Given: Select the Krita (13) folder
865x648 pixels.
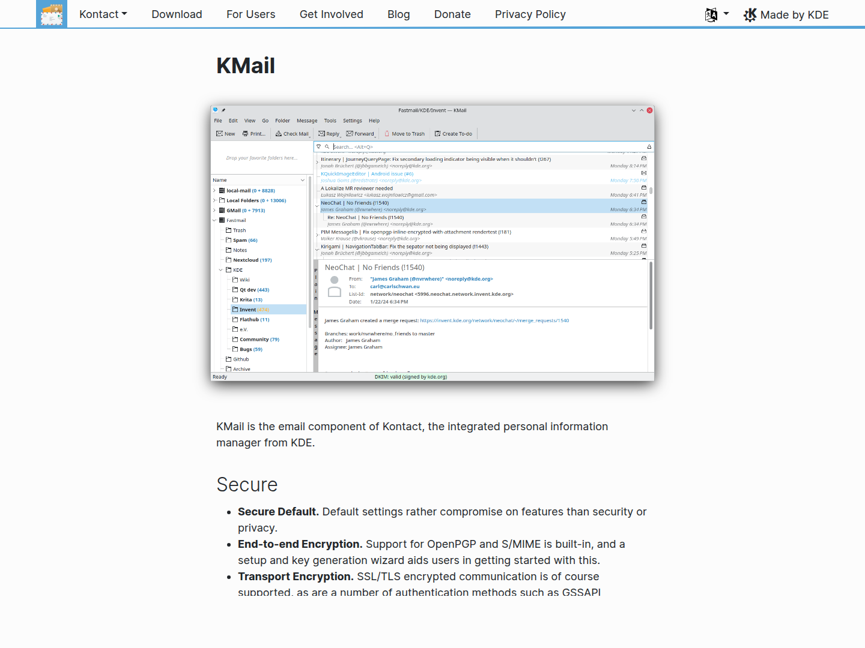Looking at the screenshot, I should click(x=247, y=299).
